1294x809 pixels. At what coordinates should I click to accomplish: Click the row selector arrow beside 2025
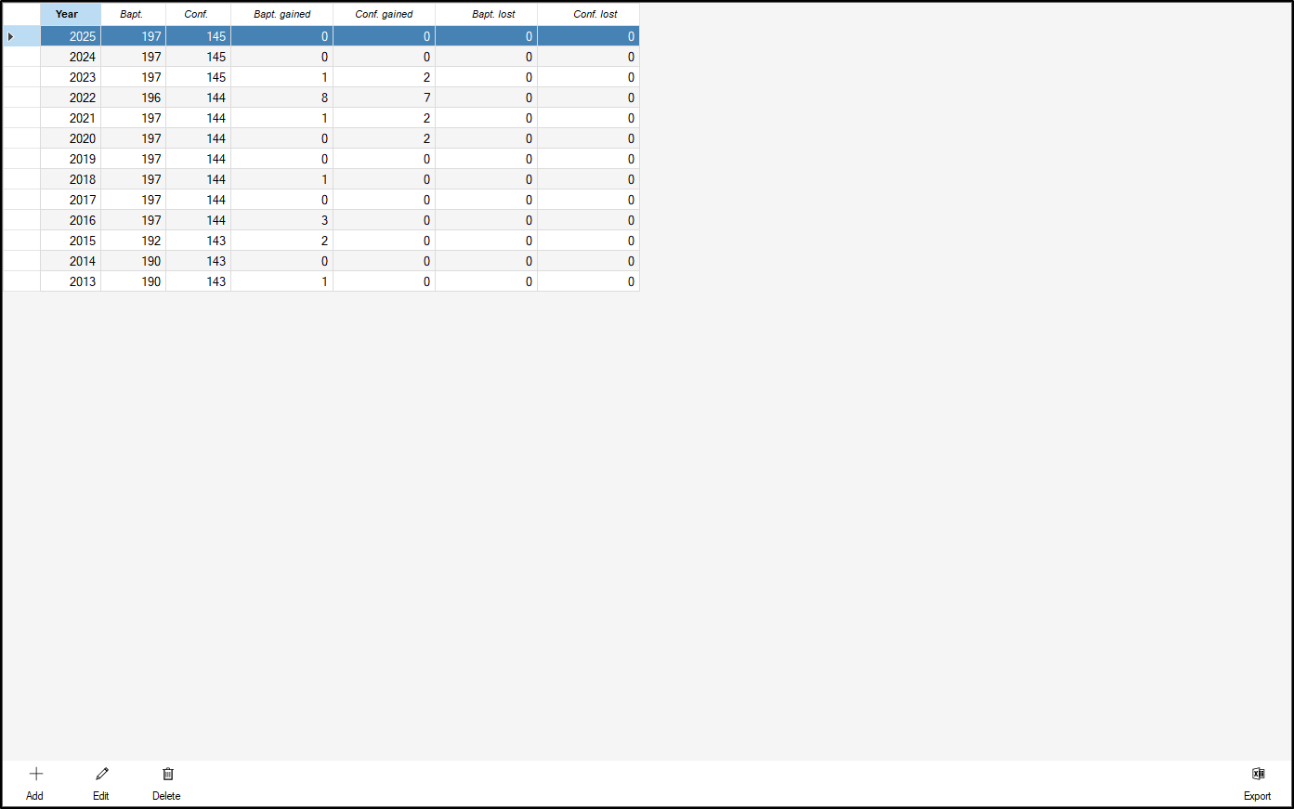(x=11, y=35)
